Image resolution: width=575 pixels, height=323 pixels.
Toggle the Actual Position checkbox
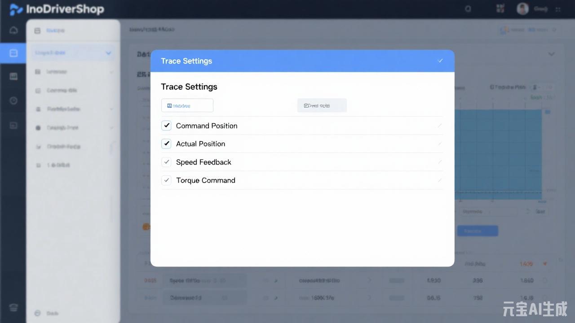pyautogui.click(x=166, y=144)
